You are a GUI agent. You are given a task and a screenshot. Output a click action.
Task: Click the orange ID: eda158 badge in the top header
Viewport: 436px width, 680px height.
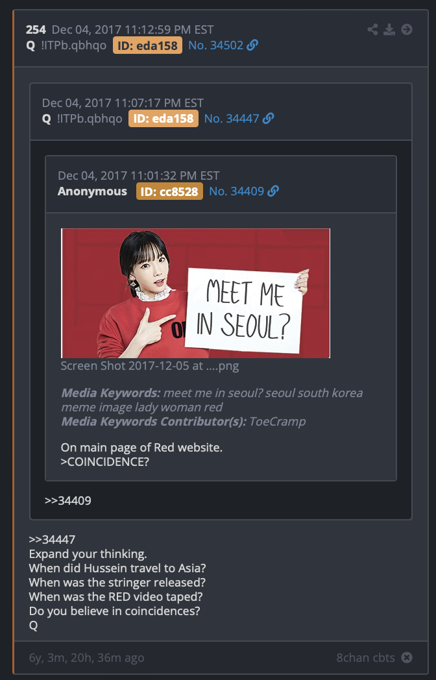coord(147,45)
